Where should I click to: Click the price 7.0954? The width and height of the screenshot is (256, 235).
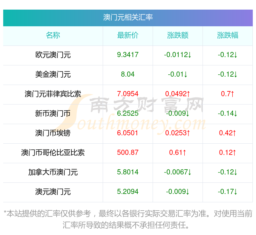(x=128, y=94)
